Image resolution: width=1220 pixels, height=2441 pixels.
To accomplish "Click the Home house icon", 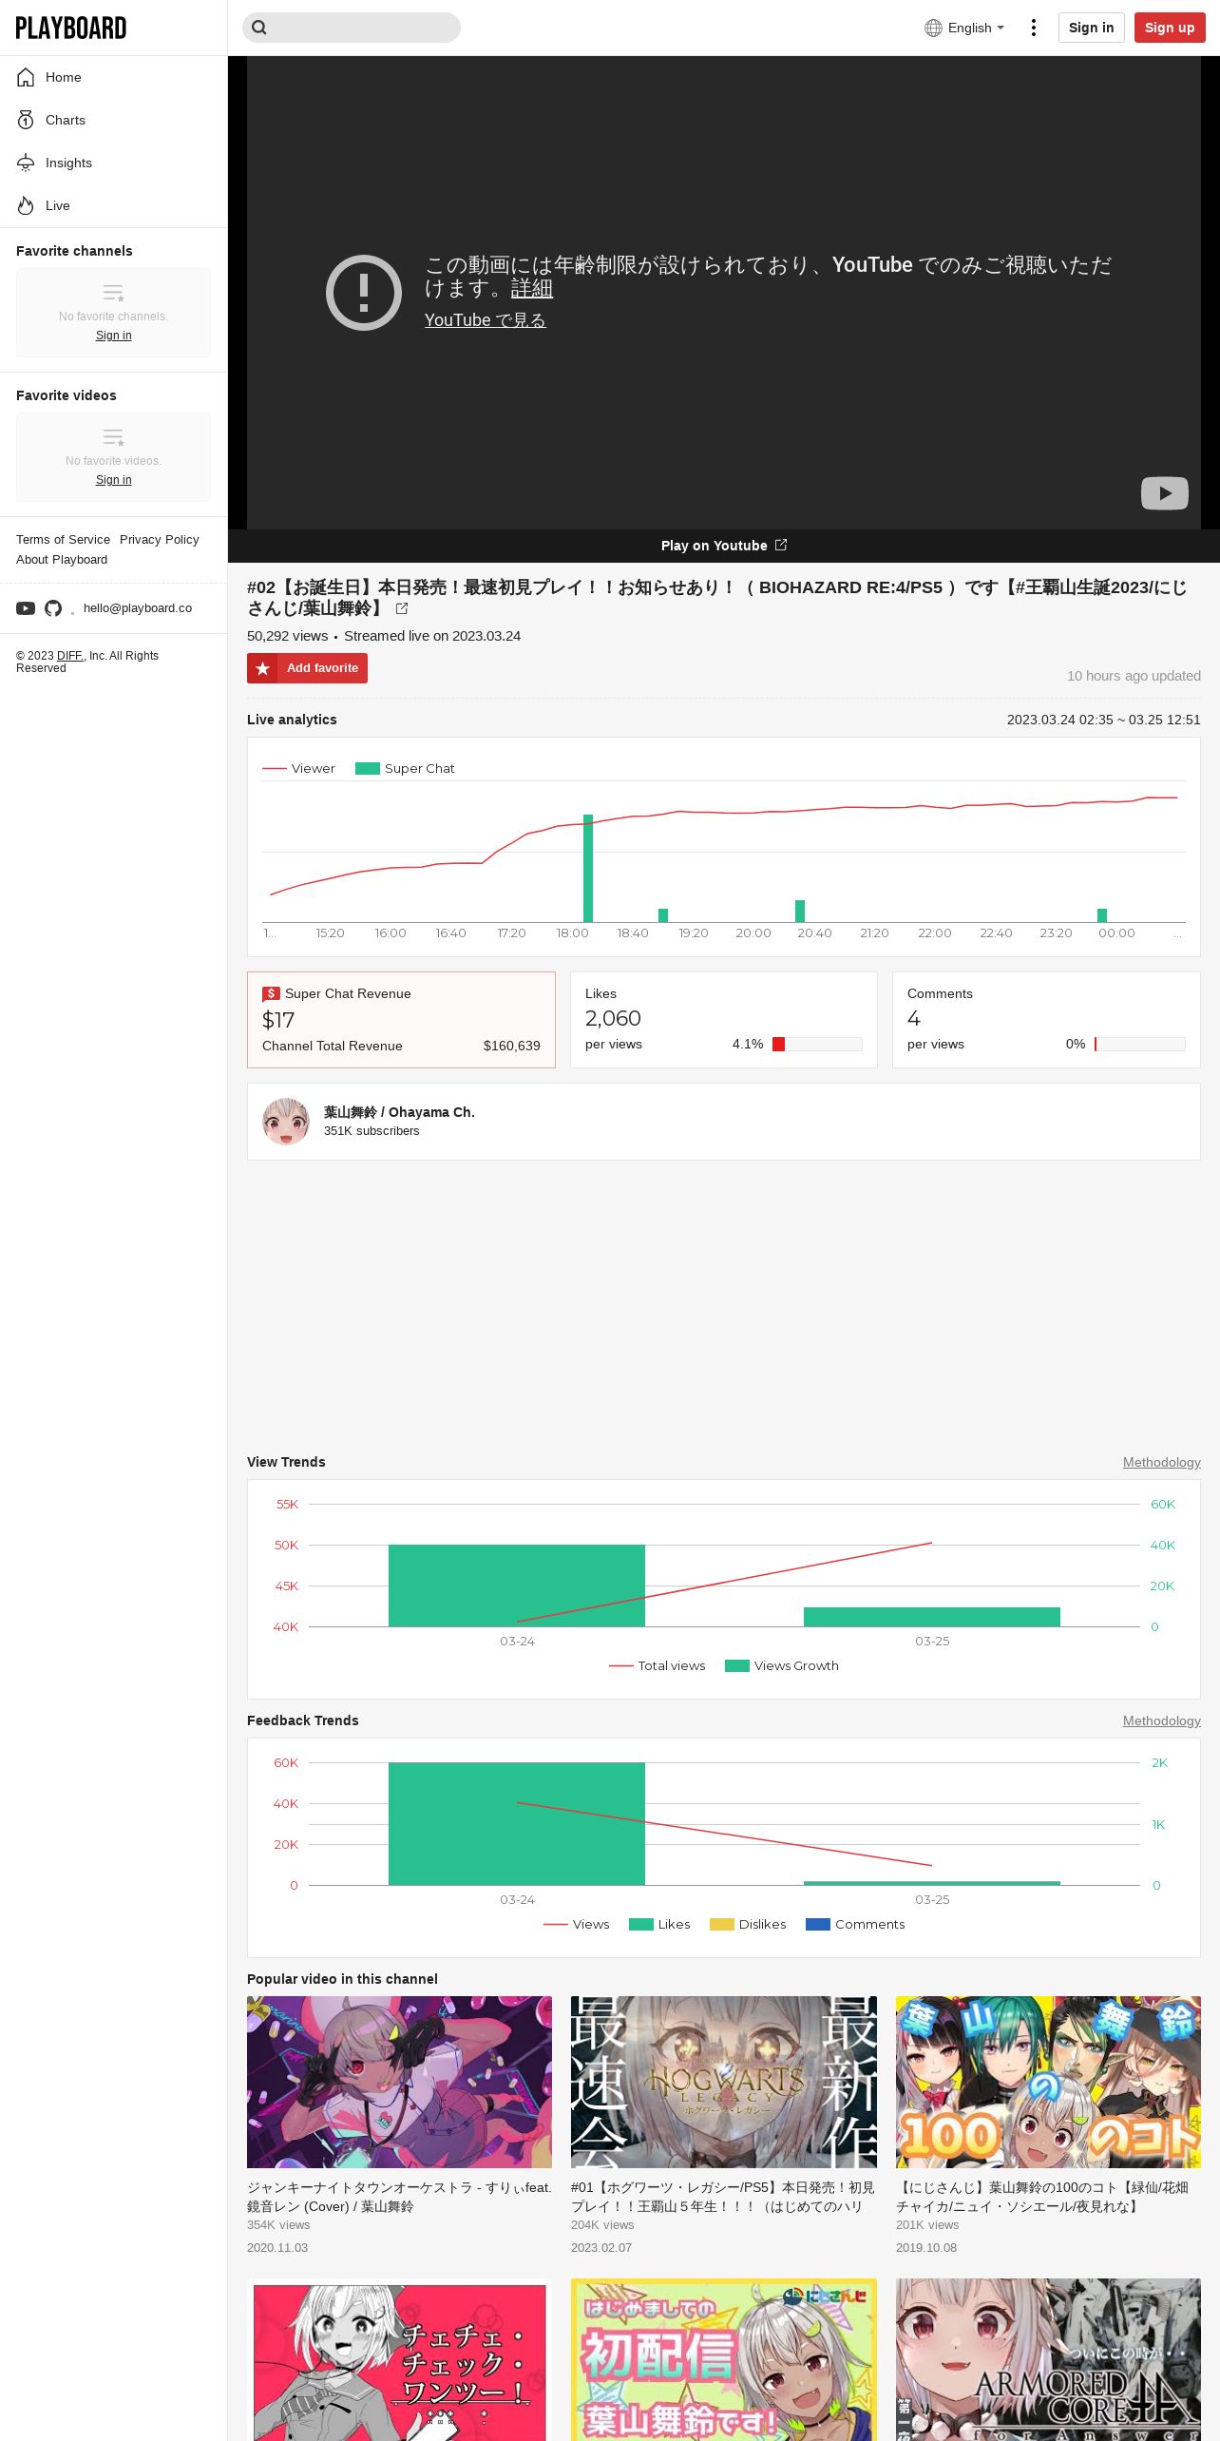I will click(26, 77).
